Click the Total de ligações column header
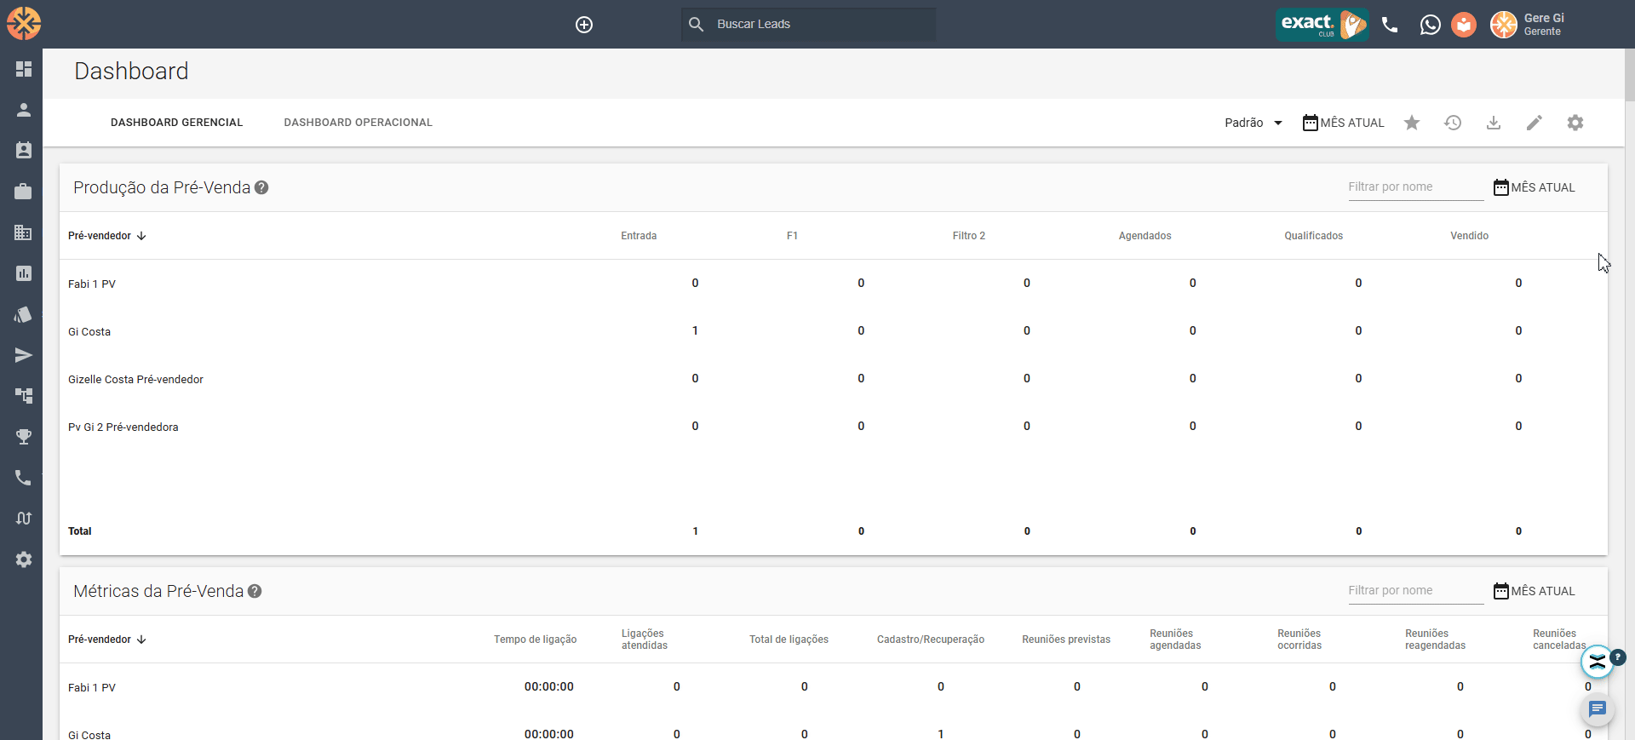 click(789, 640)
